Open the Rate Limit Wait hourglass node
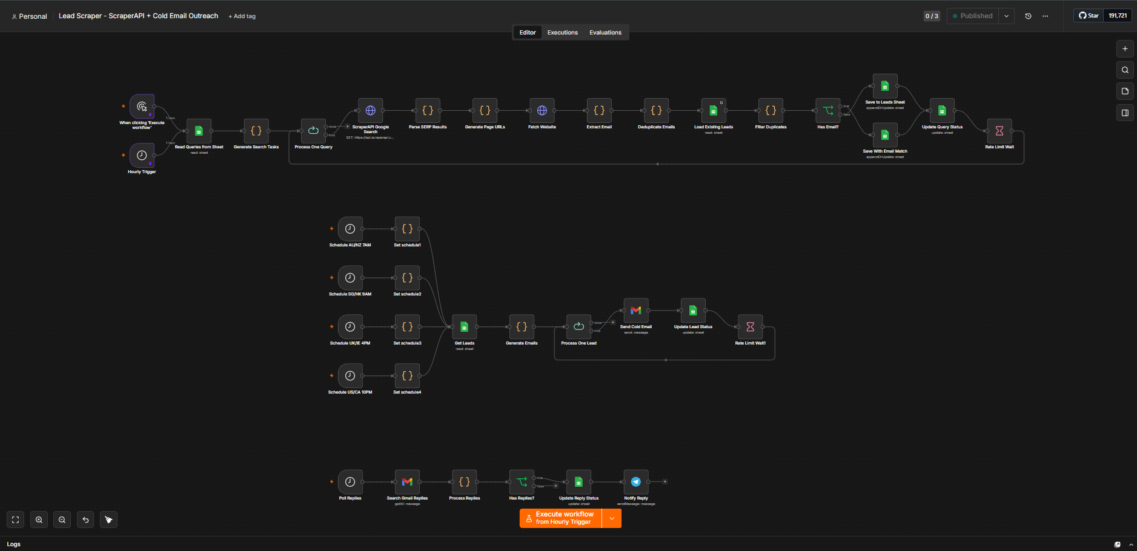1137x551 pixels. [999, 131]
